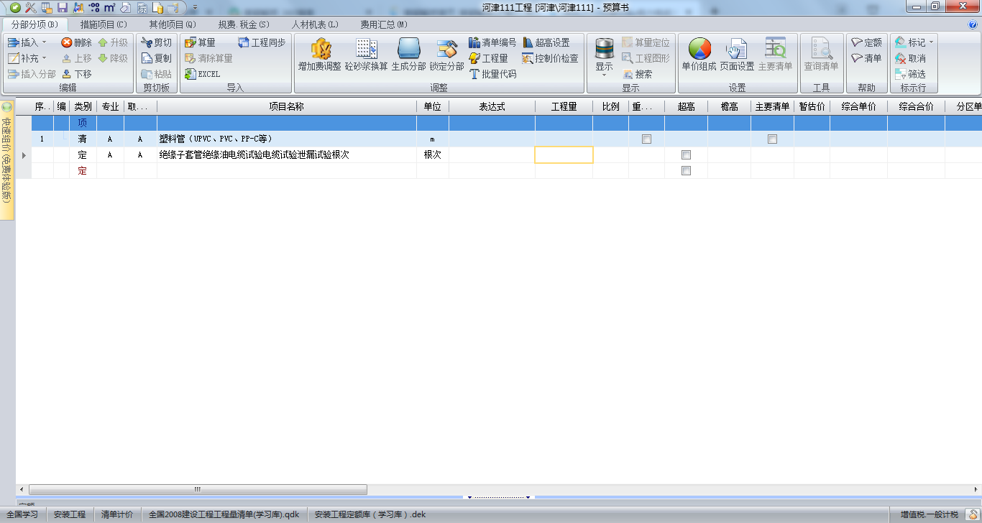Expand the 快速组价 side panel
Image resolution: width=982 pixels, height=523 pixels.
click(7, 159)
